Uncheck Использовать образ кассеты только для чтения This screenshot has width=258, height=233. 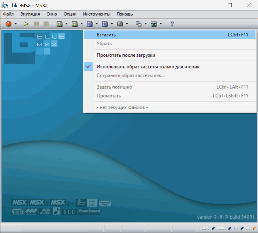click(170, 67)
